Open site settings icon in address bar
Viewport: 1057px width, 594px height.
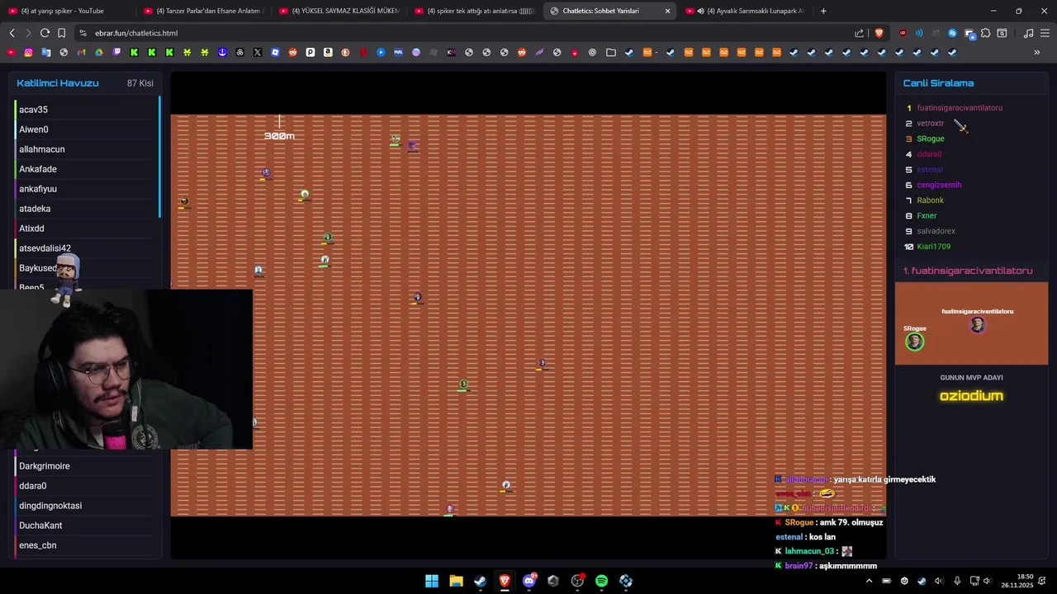click(83, 33)
